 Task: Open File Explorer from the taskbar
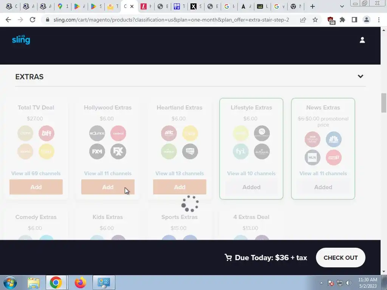(34, 282)
